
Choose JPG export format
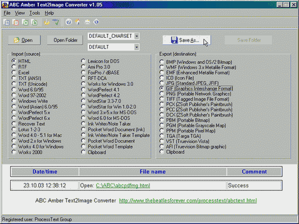[189, 83]
